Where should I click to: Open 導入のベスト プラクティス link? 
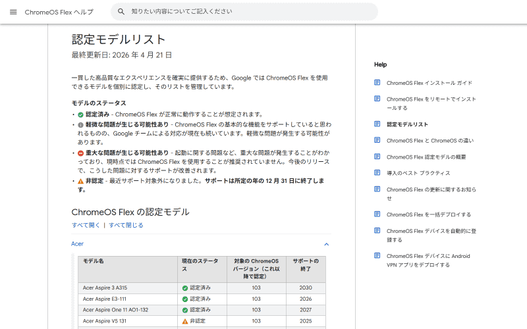[x=418, y=173]
